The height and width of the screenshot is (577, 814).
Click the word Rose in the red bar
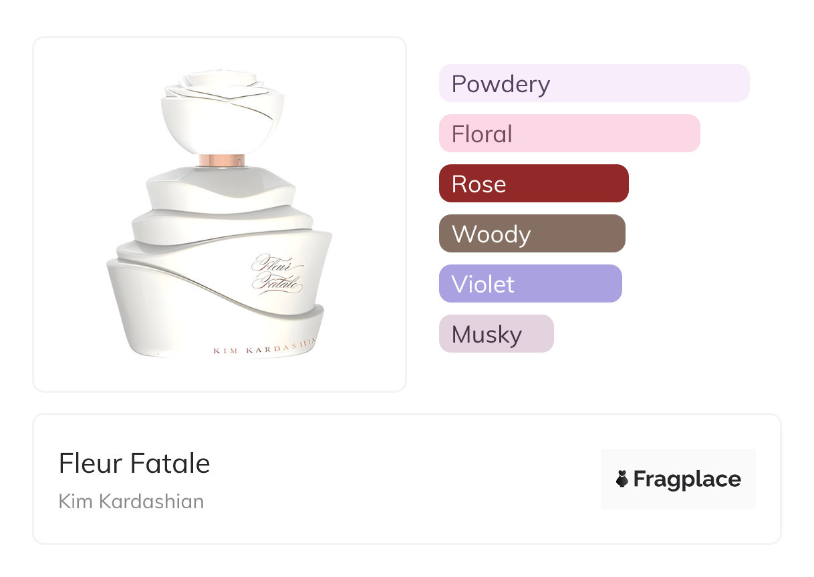(479, 184)
